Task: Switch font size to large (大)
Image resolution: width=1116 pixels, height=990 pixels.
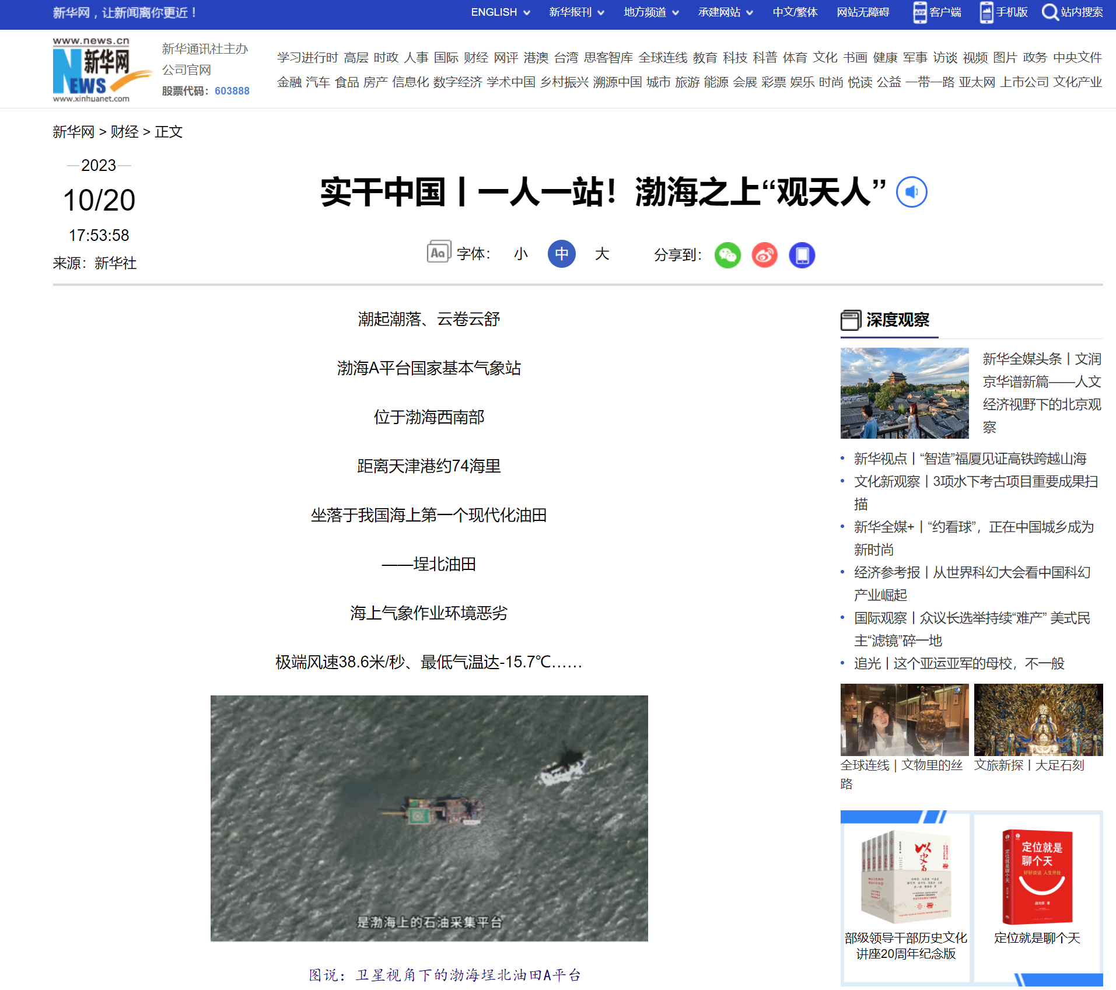Action: point(601,254)
